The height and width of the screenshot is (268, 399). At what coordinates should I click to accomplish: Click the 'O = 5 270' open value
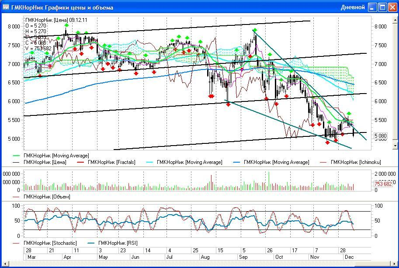[x=36, y=26]
